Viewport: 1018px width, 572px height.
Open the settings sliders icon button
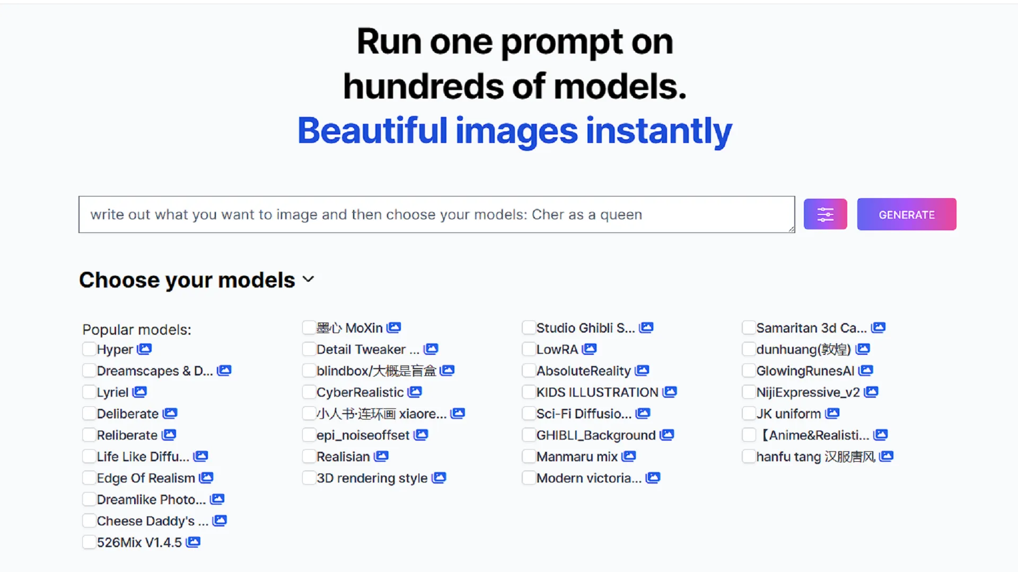pos(825,215)
